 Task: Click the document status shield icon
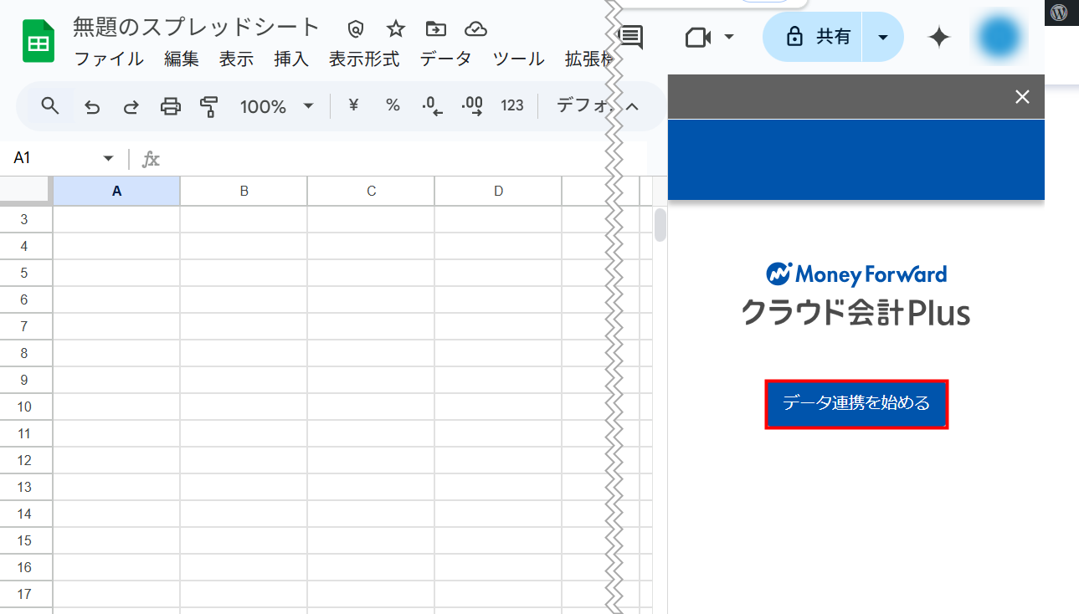pos(356,29)
